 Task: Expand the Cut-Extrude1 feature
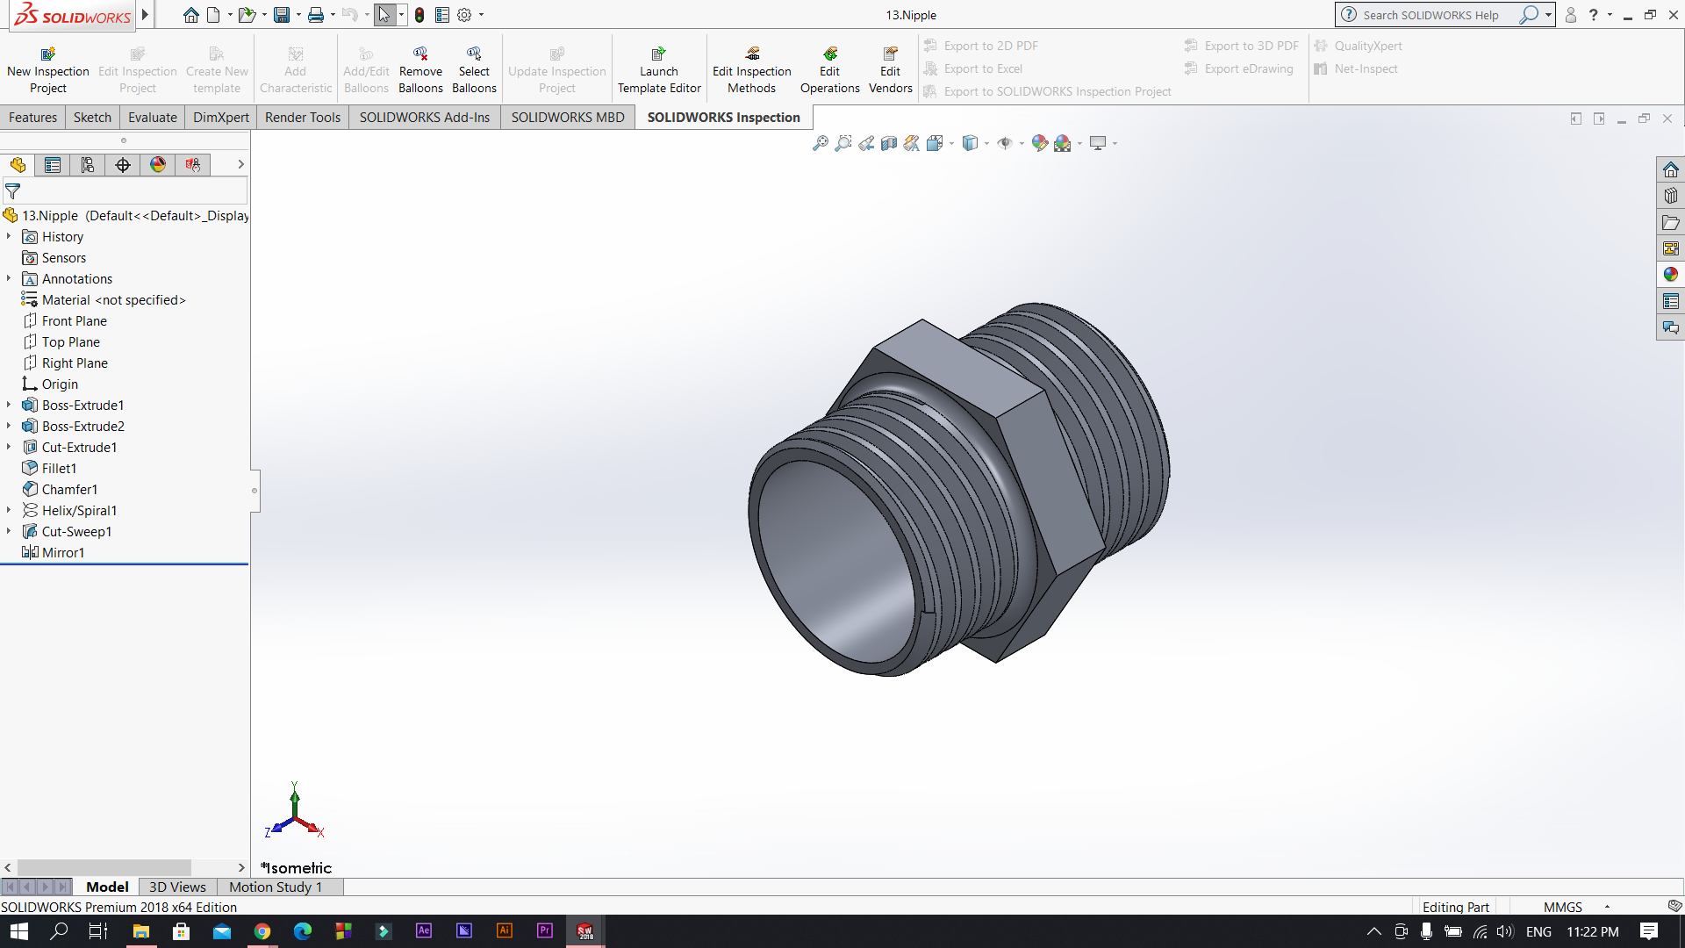click(9, 447)
